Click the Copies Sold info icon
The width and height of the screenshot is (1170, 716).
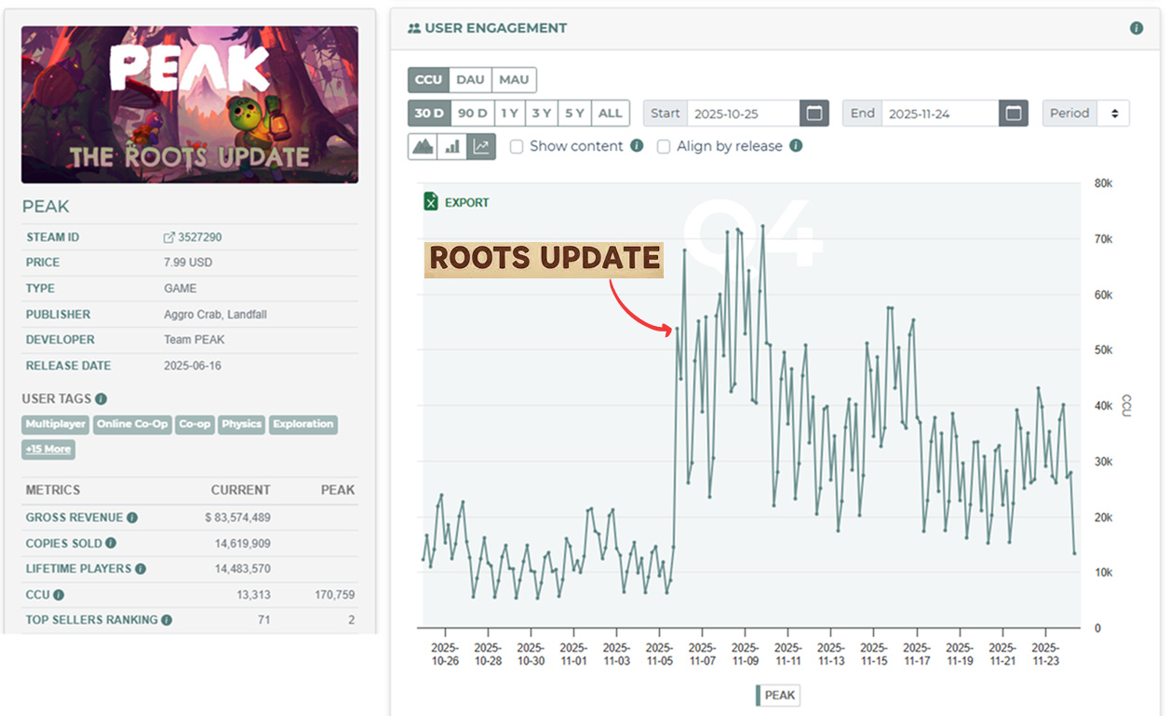coord(111,543)
